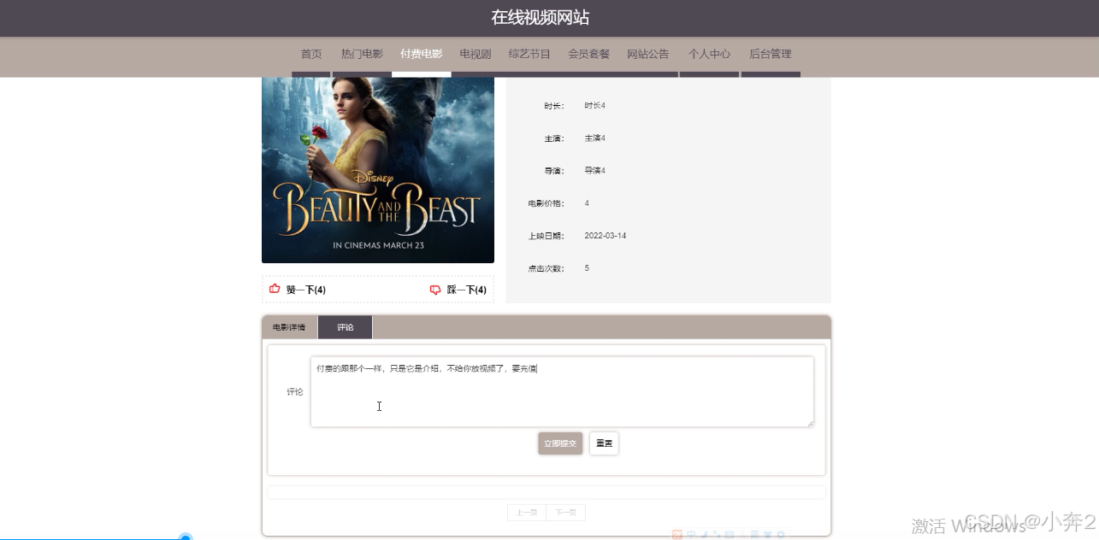Open the 首页 menu item
This screenshot has width=1099, height=540.
(311, 54)
